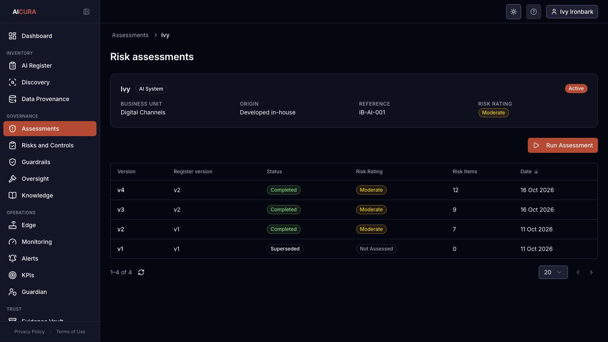The width and height of the screenshot is (608, 342).
Task: Open the Terms of Use link
Action: (71, 332)
